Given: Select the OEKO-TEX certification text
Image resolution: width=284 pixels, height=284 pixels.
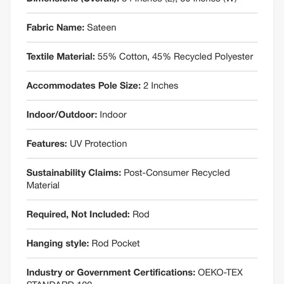Looking at the screenshot, I should click(220, 272).
